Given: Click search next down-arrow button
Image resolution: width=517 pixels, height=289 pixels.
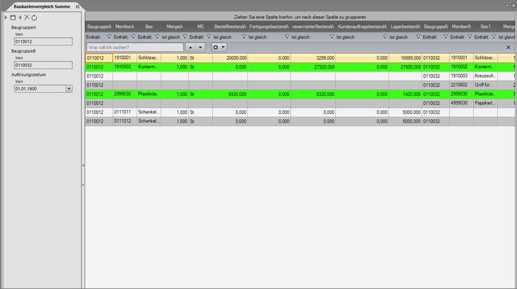Looking at the screenshot, I should coord(200,47).
